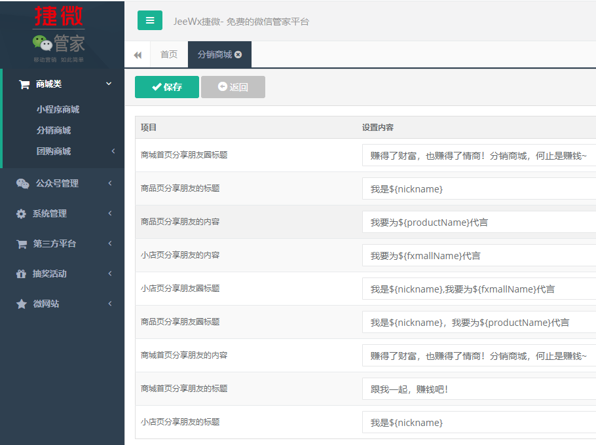This screenshot has height=445, width=596.
Task: Edit the 商品页分享朋友的标题 input field
Action: (x=479, y=188)
